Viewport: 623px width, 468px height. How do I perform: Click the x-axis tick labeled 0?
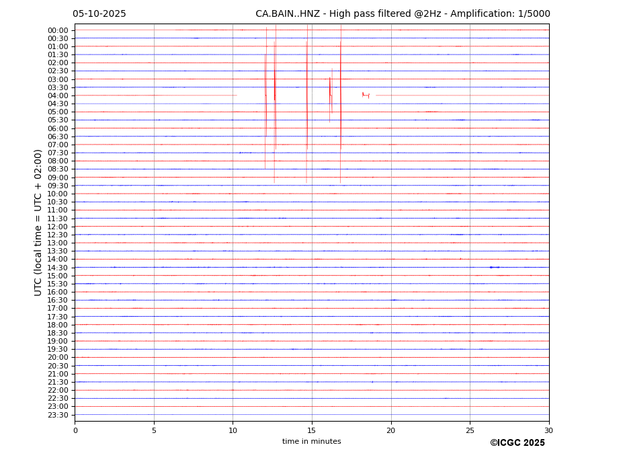coord(75,430)
